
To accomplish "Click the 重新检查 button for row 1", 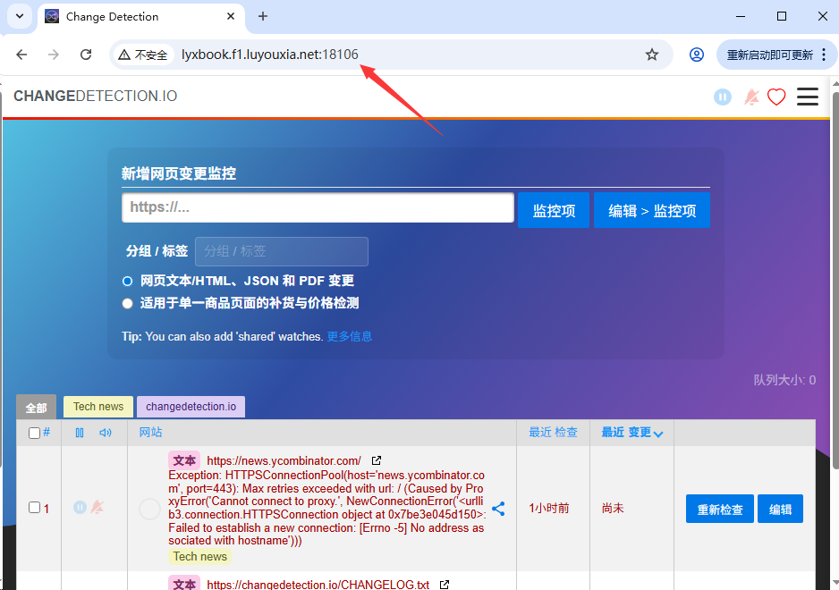I will pyautogui.click(x=719, y=509).
